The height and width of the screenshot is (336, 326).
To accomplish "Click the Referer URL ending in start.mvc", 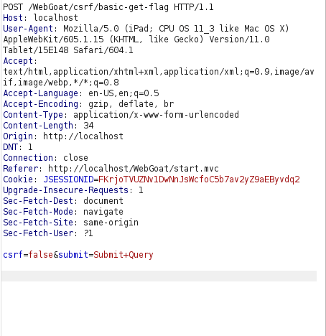I will pos(134,169).
